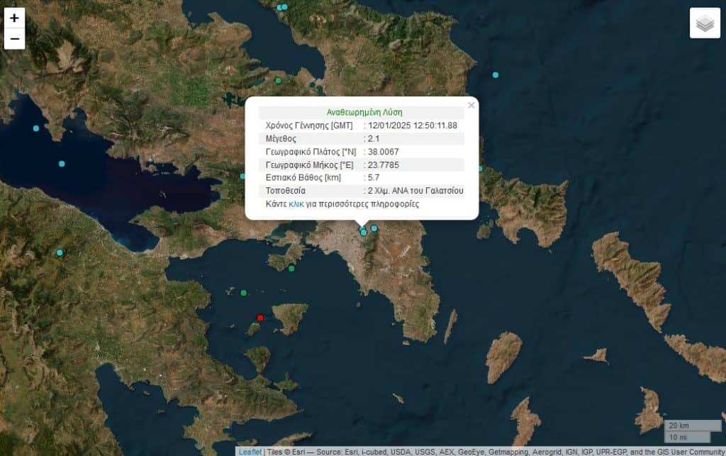Click the cyan marker touching the popup's right edge
The width and height of the screenshot is (726, 456).
pos(480,169)
